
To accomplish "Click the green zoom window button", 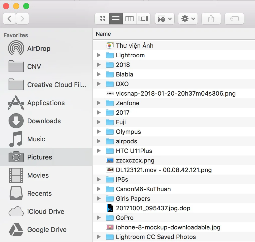I will [26, 6].
